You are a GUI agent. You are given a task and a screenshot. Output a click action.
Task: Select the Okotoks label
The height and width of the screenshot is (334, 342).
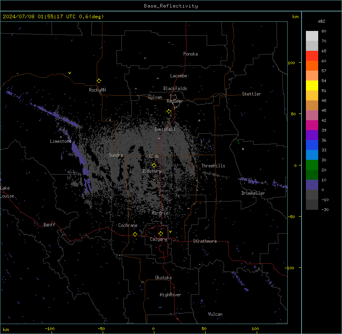click(163, 278)
